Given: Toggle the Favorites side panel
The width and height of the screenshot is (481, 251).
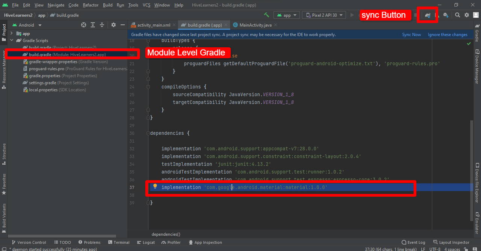Looking at the screenshot, I should (x=4, y=184).
